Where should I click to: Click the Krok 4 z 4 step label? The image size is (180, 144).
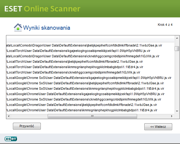click(x=165, y=25)
